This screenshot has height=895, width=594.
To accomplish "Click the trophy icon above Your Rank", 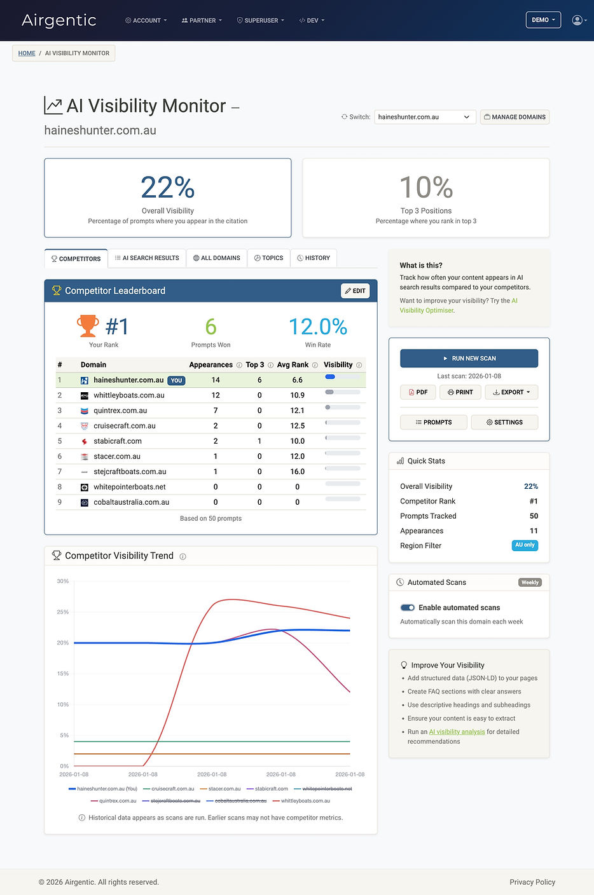I will (x=88, y=326).
